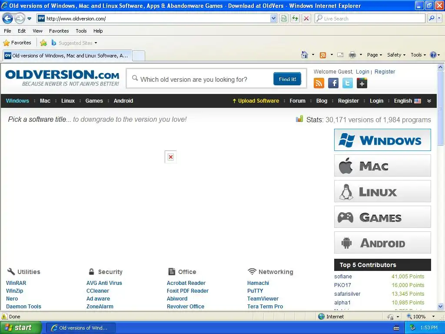The width and height of the screenshot is (445, 334).
Task: Click the large Mac platform button
Action: [382, 166]
